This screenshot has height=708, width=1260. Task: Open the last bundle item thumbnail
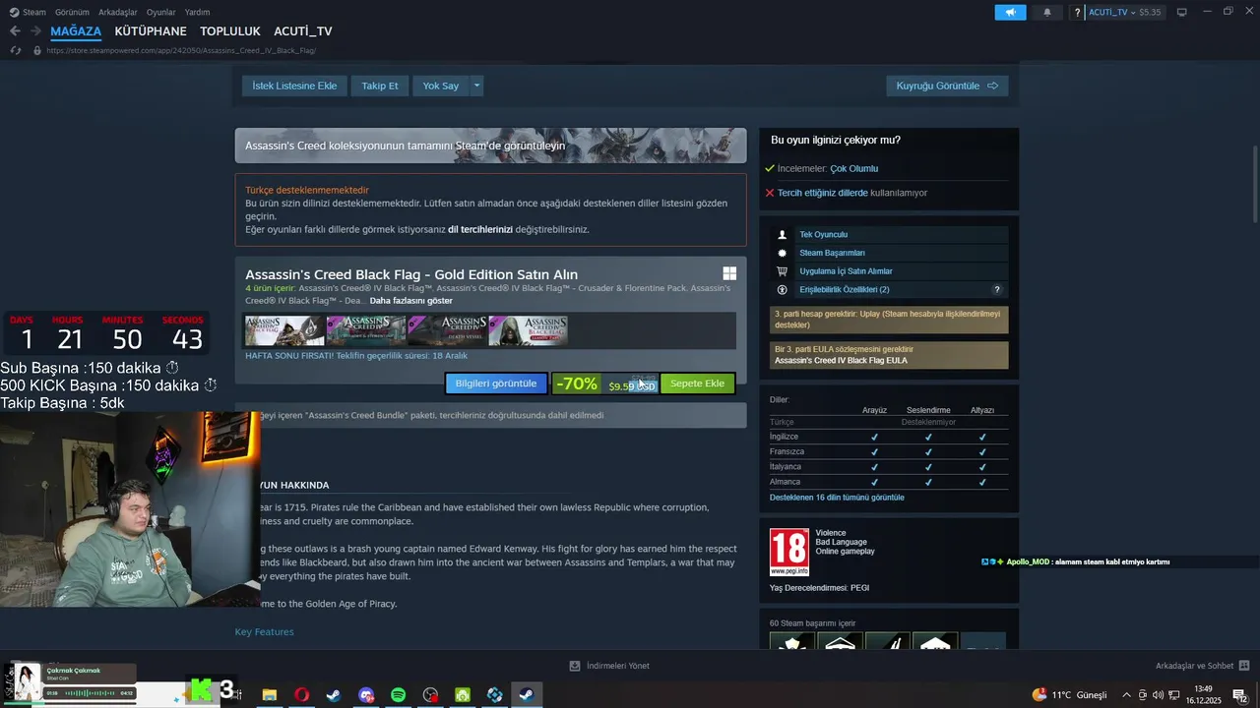pos(529,330)
